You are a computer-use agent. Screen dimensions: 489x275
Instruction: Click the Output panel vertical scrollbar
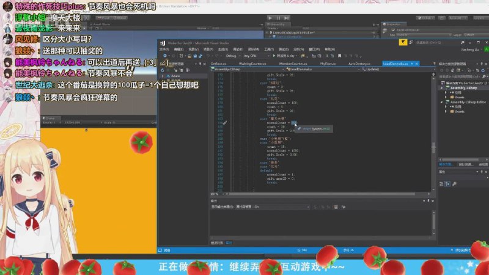tap(433, 223)
